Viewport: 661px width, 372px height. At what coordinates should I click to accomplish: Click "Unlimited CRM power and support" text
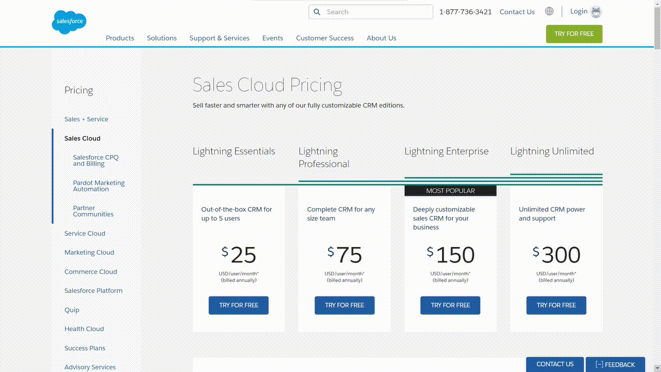552,214
